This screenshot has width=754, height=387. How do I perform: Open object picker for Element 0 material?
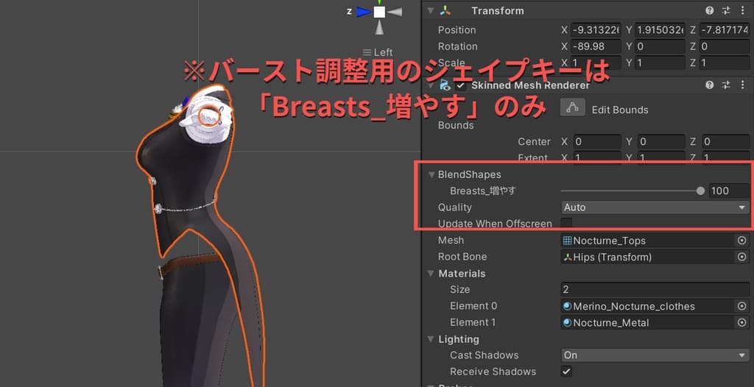click(742, 306)
